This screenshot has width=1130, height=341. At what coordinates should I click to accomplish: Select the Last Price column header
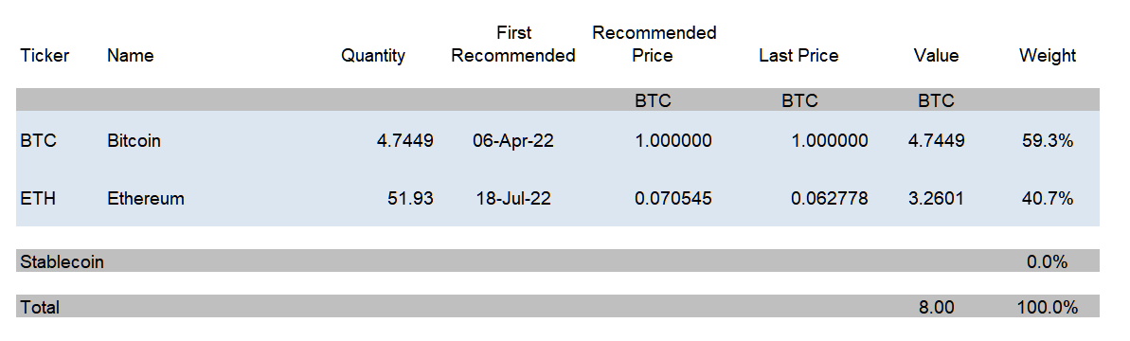(798, 56)
